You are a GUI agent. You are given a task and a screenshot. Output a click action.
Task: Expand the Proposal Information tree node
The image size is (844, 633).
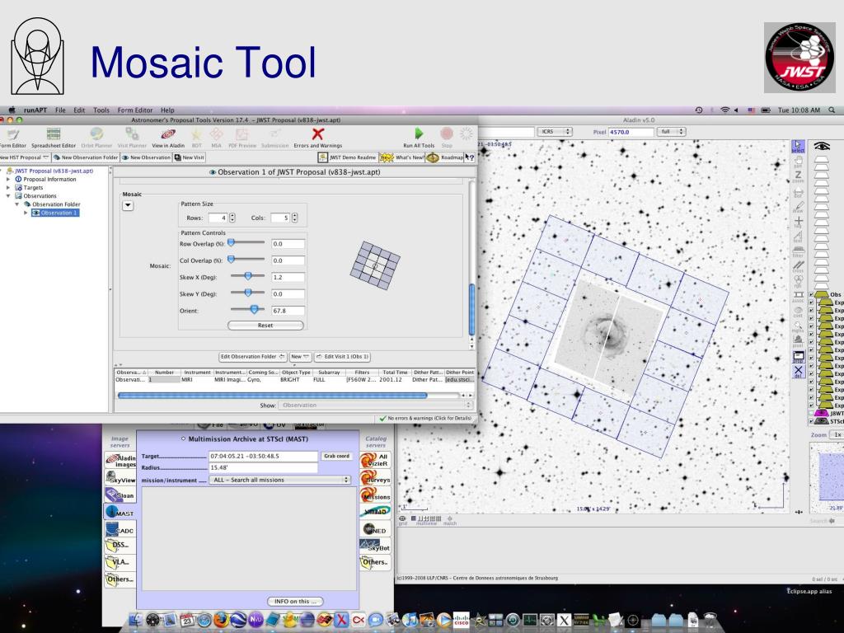(x=8, y=179)
